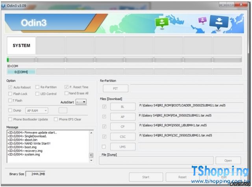Click the 0:[COM4] port field
The width and height of the screenshot is (252, 187).
click(21, 72)
